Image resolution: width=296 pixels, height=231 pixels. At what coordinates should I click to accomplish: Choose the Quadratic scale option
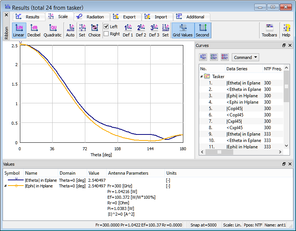pyautogui.click(x=53, y=30)
